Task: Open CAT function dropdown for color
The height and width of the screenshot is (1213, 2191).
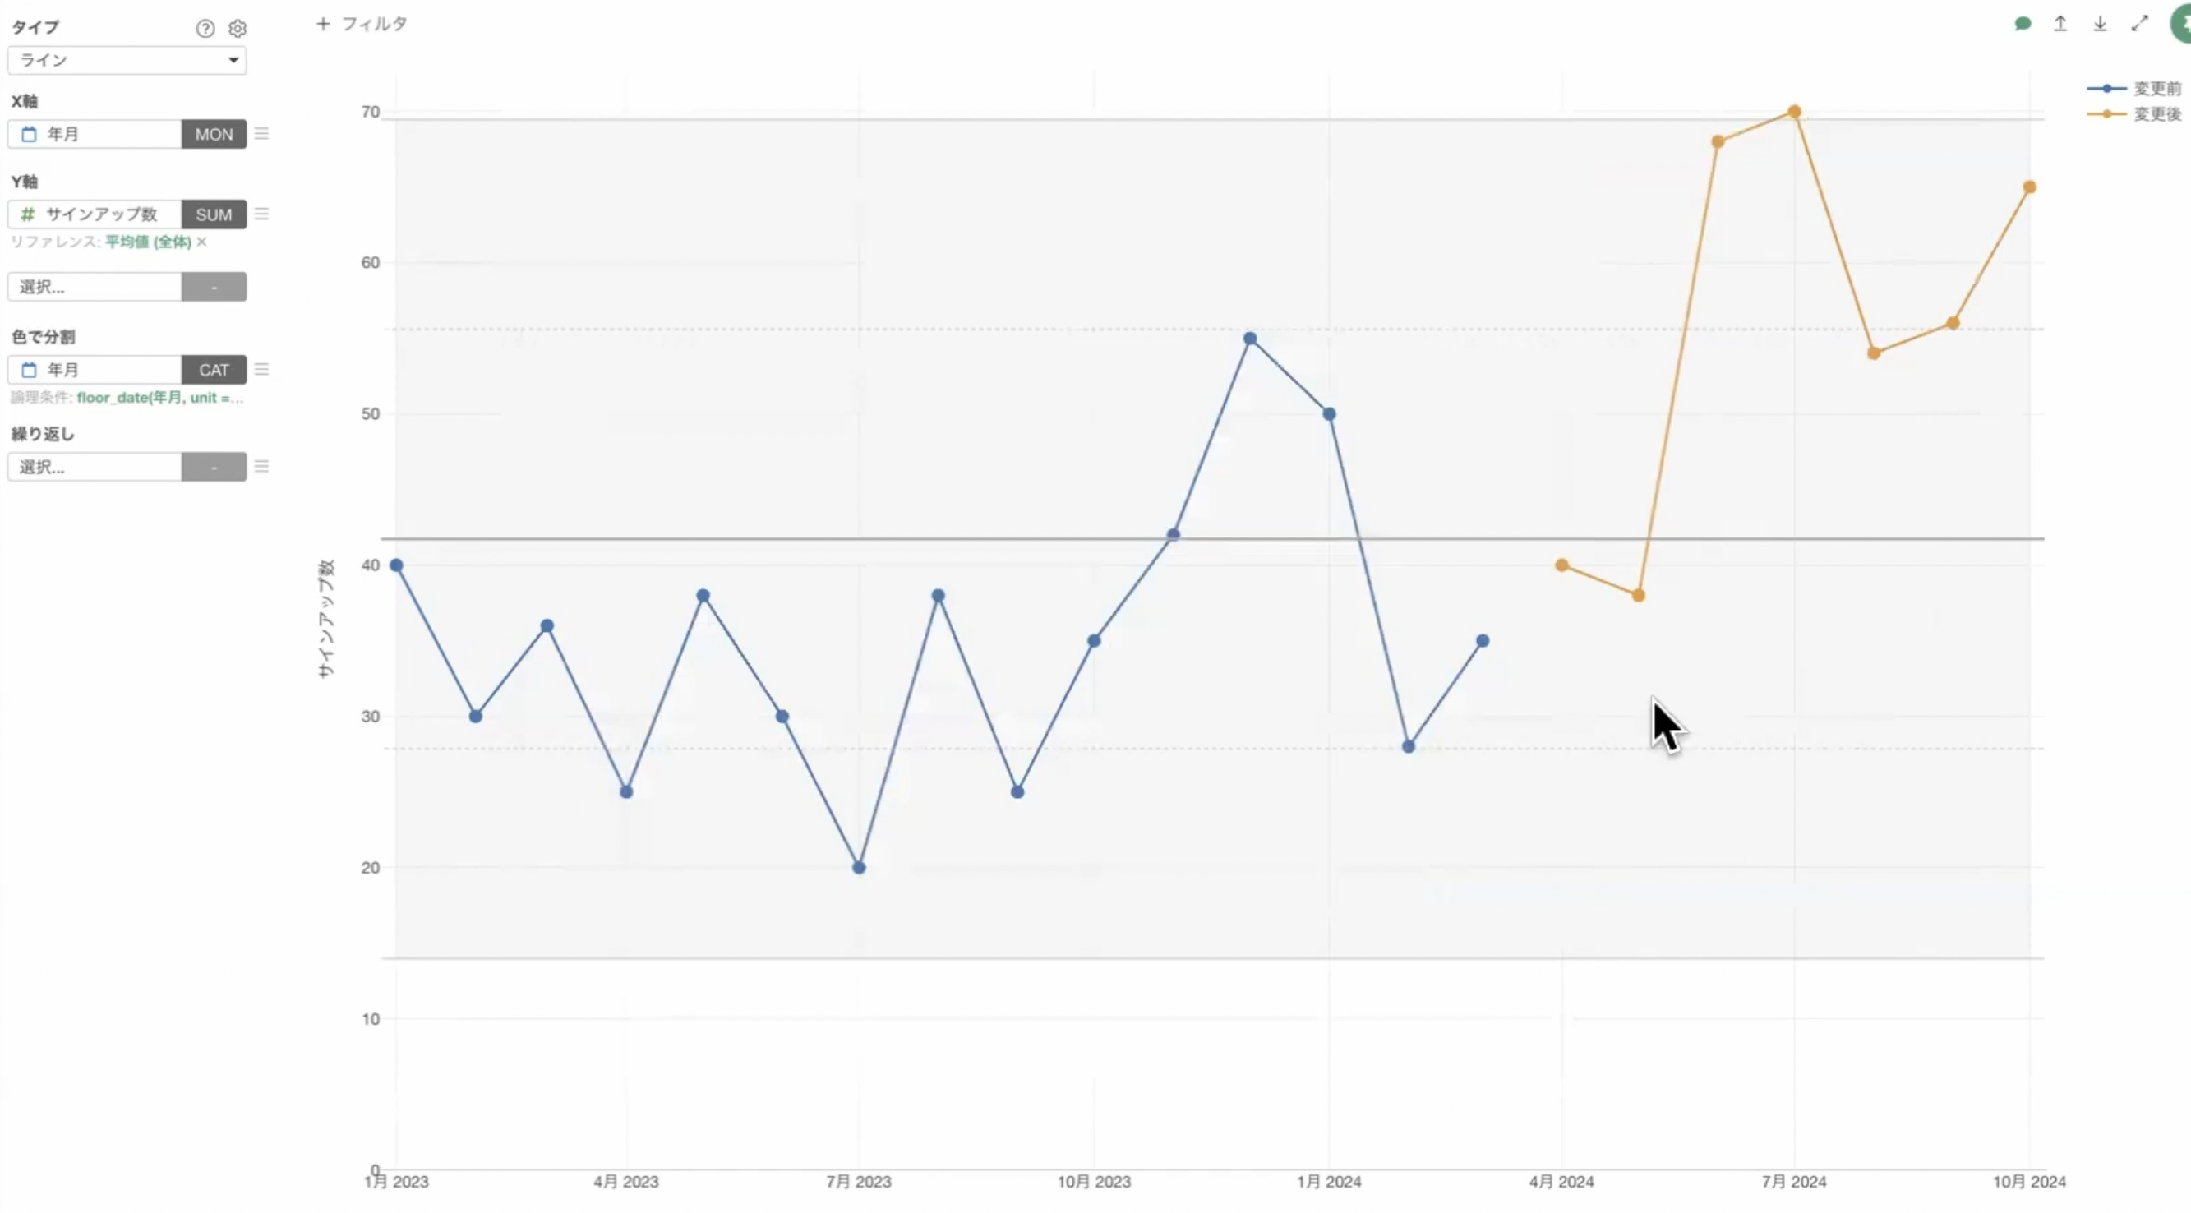Action: [x=214, y=370]
